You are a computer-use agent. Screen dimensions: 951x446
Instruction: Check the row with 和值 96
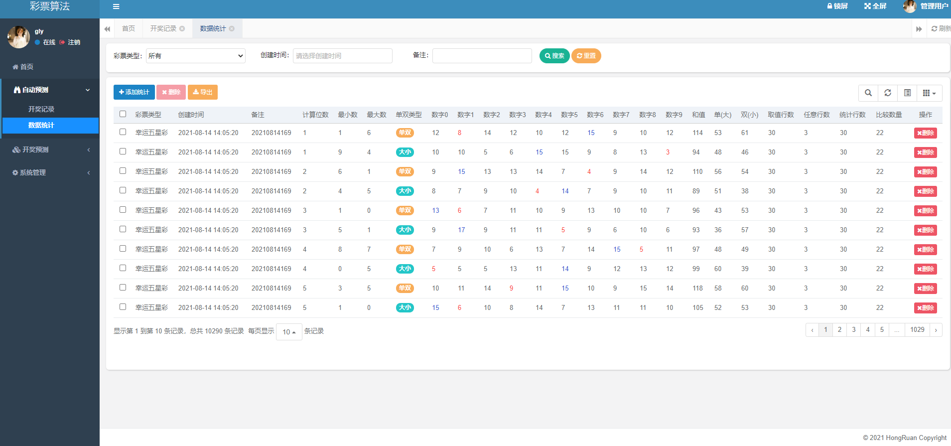click(123, 210)
